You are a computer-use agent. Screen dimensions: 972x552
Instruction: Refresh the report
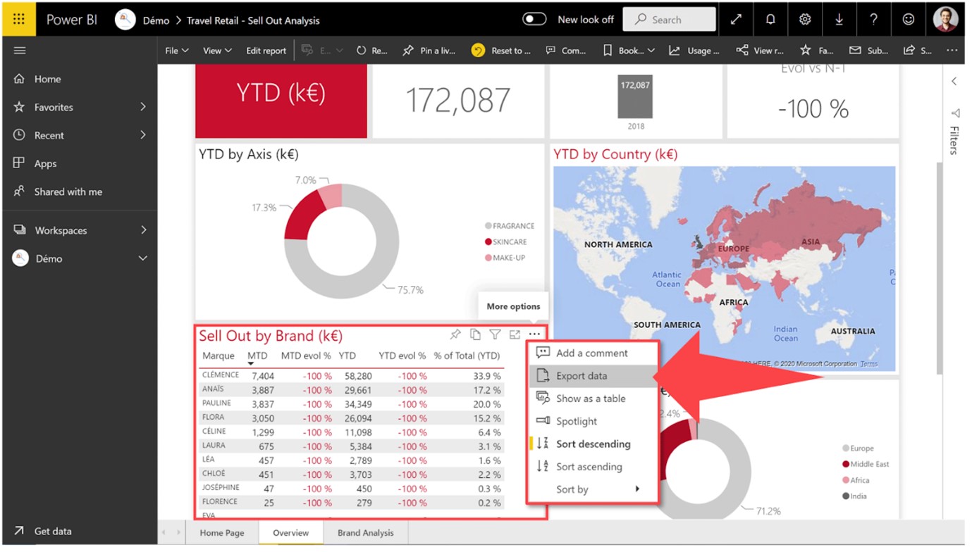pyautogui.click(x=374, y=50)
